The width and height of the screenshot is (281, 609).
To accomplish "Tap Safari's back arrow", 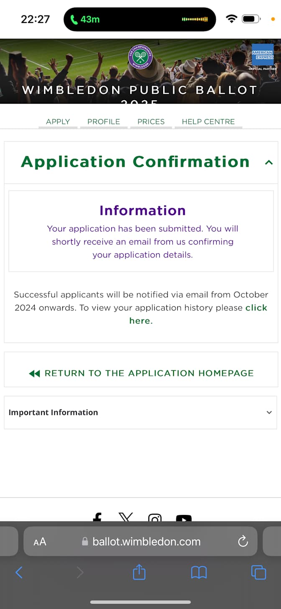I will coord(19,572).
